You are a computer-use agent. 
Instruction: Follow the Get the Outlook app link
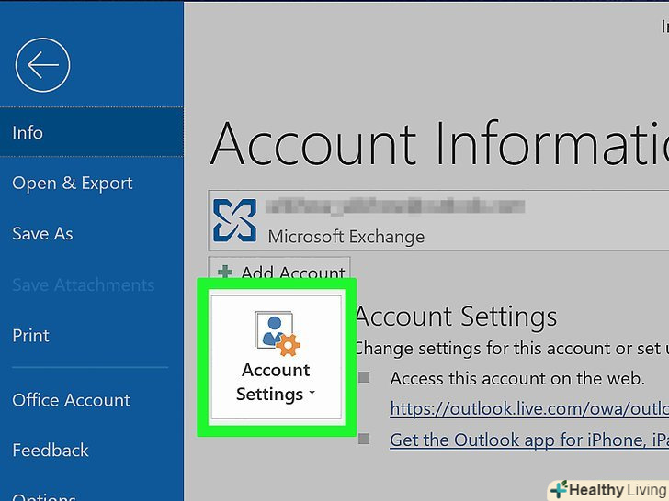(x=528, y=440)
